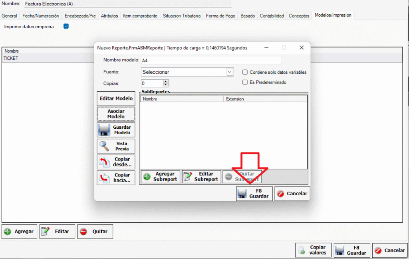Uncheck Imprime datos empresa checkbox
This screenshot has width=409, height=259.
(66, 27)
